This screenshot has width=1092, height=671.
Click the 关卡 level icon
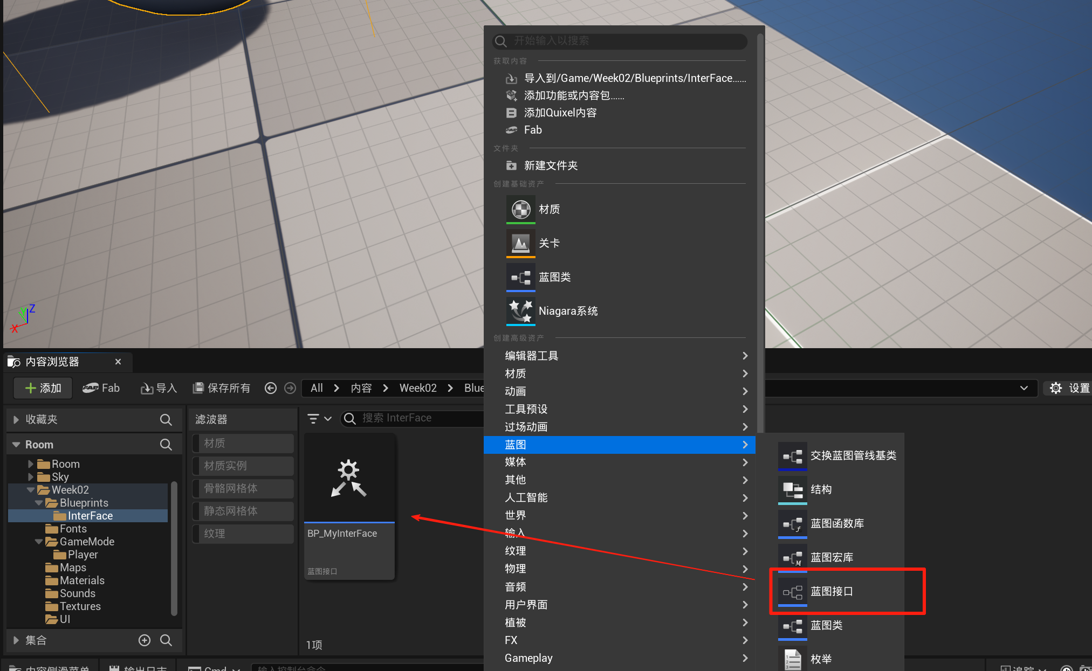520,244
